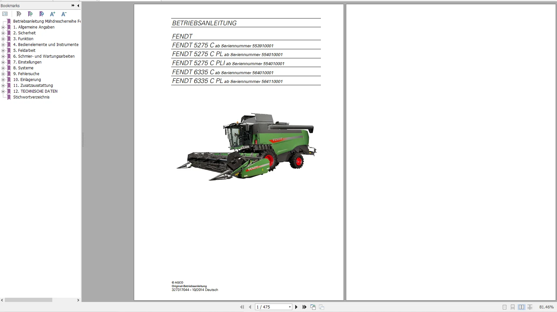Click the set bookmark destination icon
The width and height of the screenshot is (557, 312).
pos(42,14)
